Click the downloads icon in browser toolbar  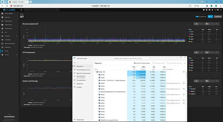(x=221, y=6)
